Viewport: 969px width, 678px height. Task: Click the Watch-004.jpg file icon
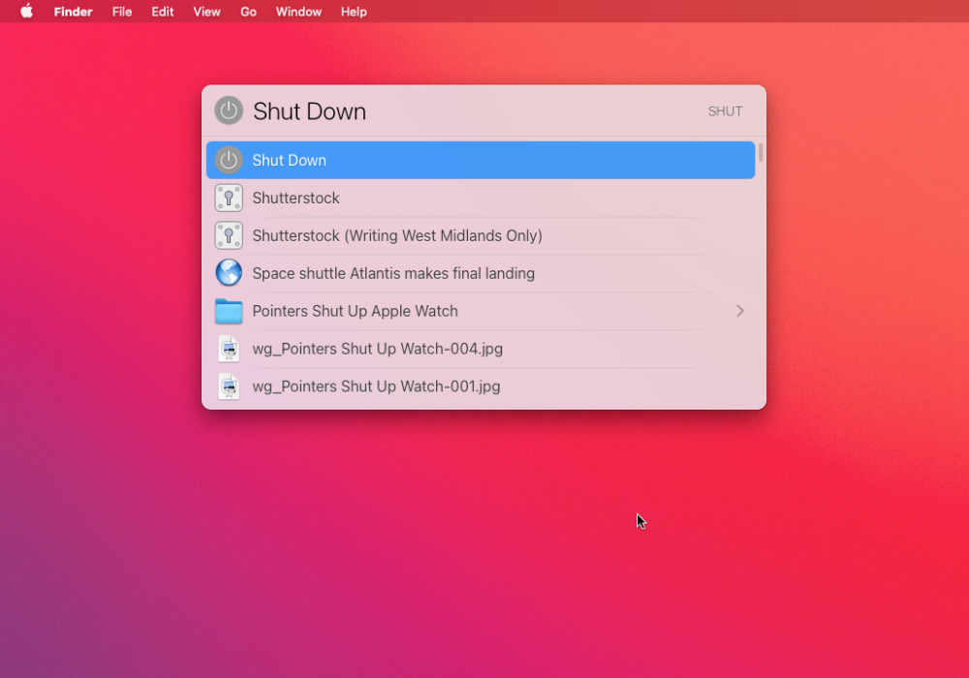(x=229, y=349)
